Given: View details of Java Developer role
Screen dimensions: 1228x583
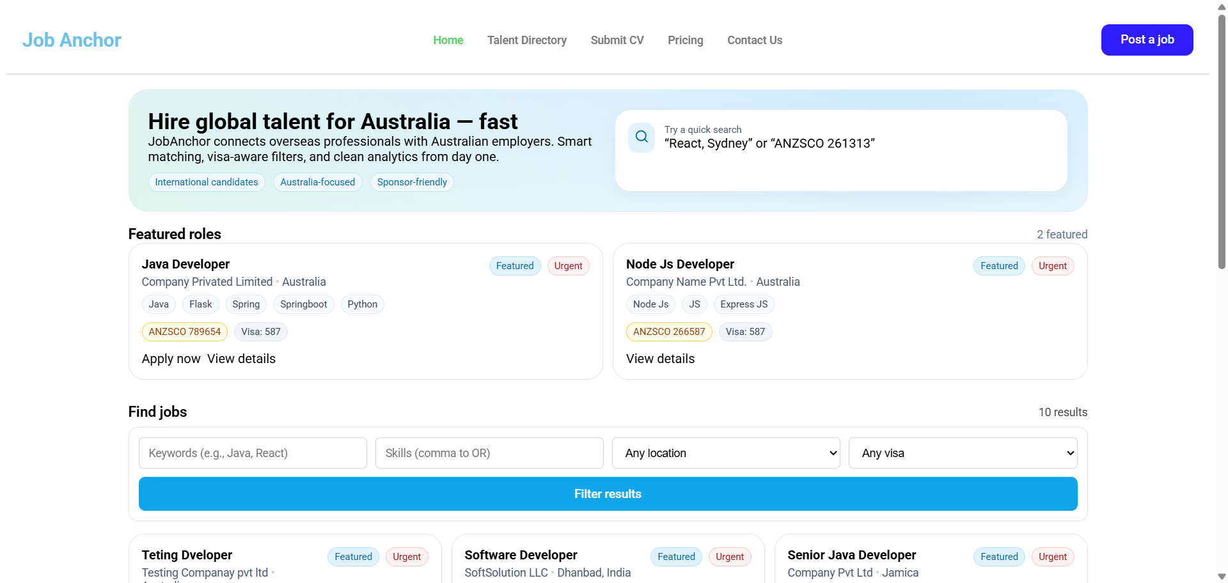Looking at the screenshot, I should click(241, 359).
